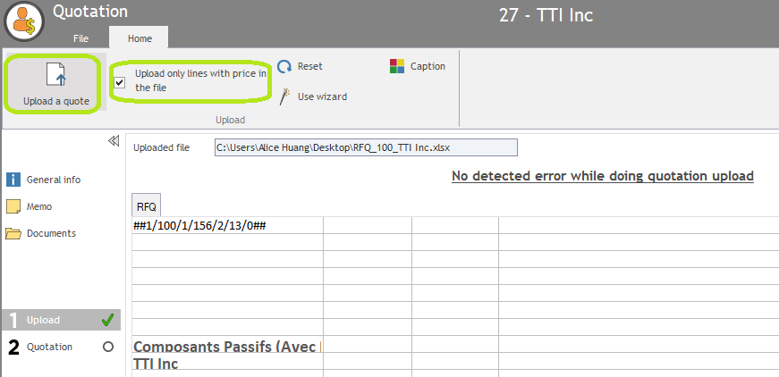Go to step 1 Upload
The height and width of the screenshot is (377, 779).
[43, 320]
